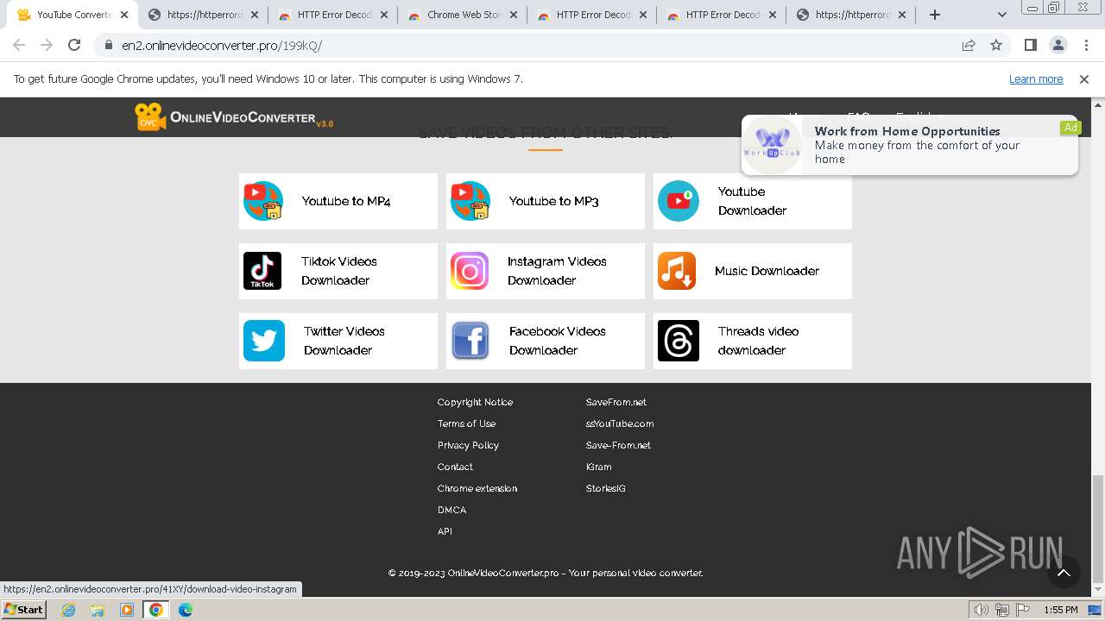Reload the current page
This screenshot has height=621, width=1105.
(74, 45)
